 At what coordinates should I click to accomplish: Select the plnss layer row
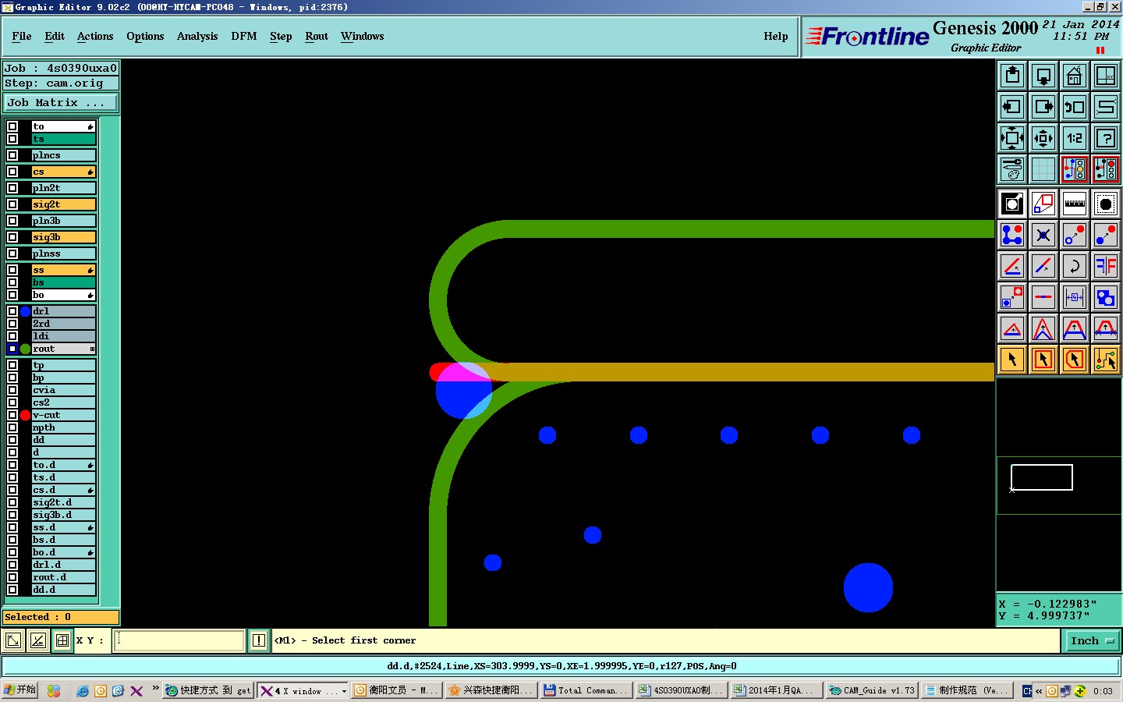click(x=63, y=253)
